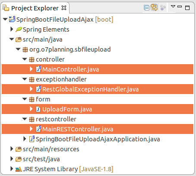
Task: Click the JRE System Library icon
Action: pos(19,169)
